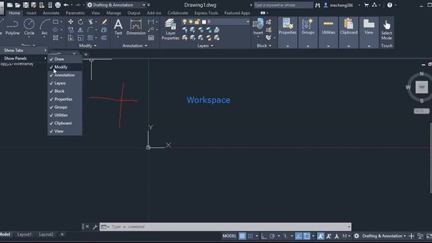Open the Featured Apps ribbon tab
This screenshot has height=243, width=432.
pyautogui.click(x=237, y=13)
